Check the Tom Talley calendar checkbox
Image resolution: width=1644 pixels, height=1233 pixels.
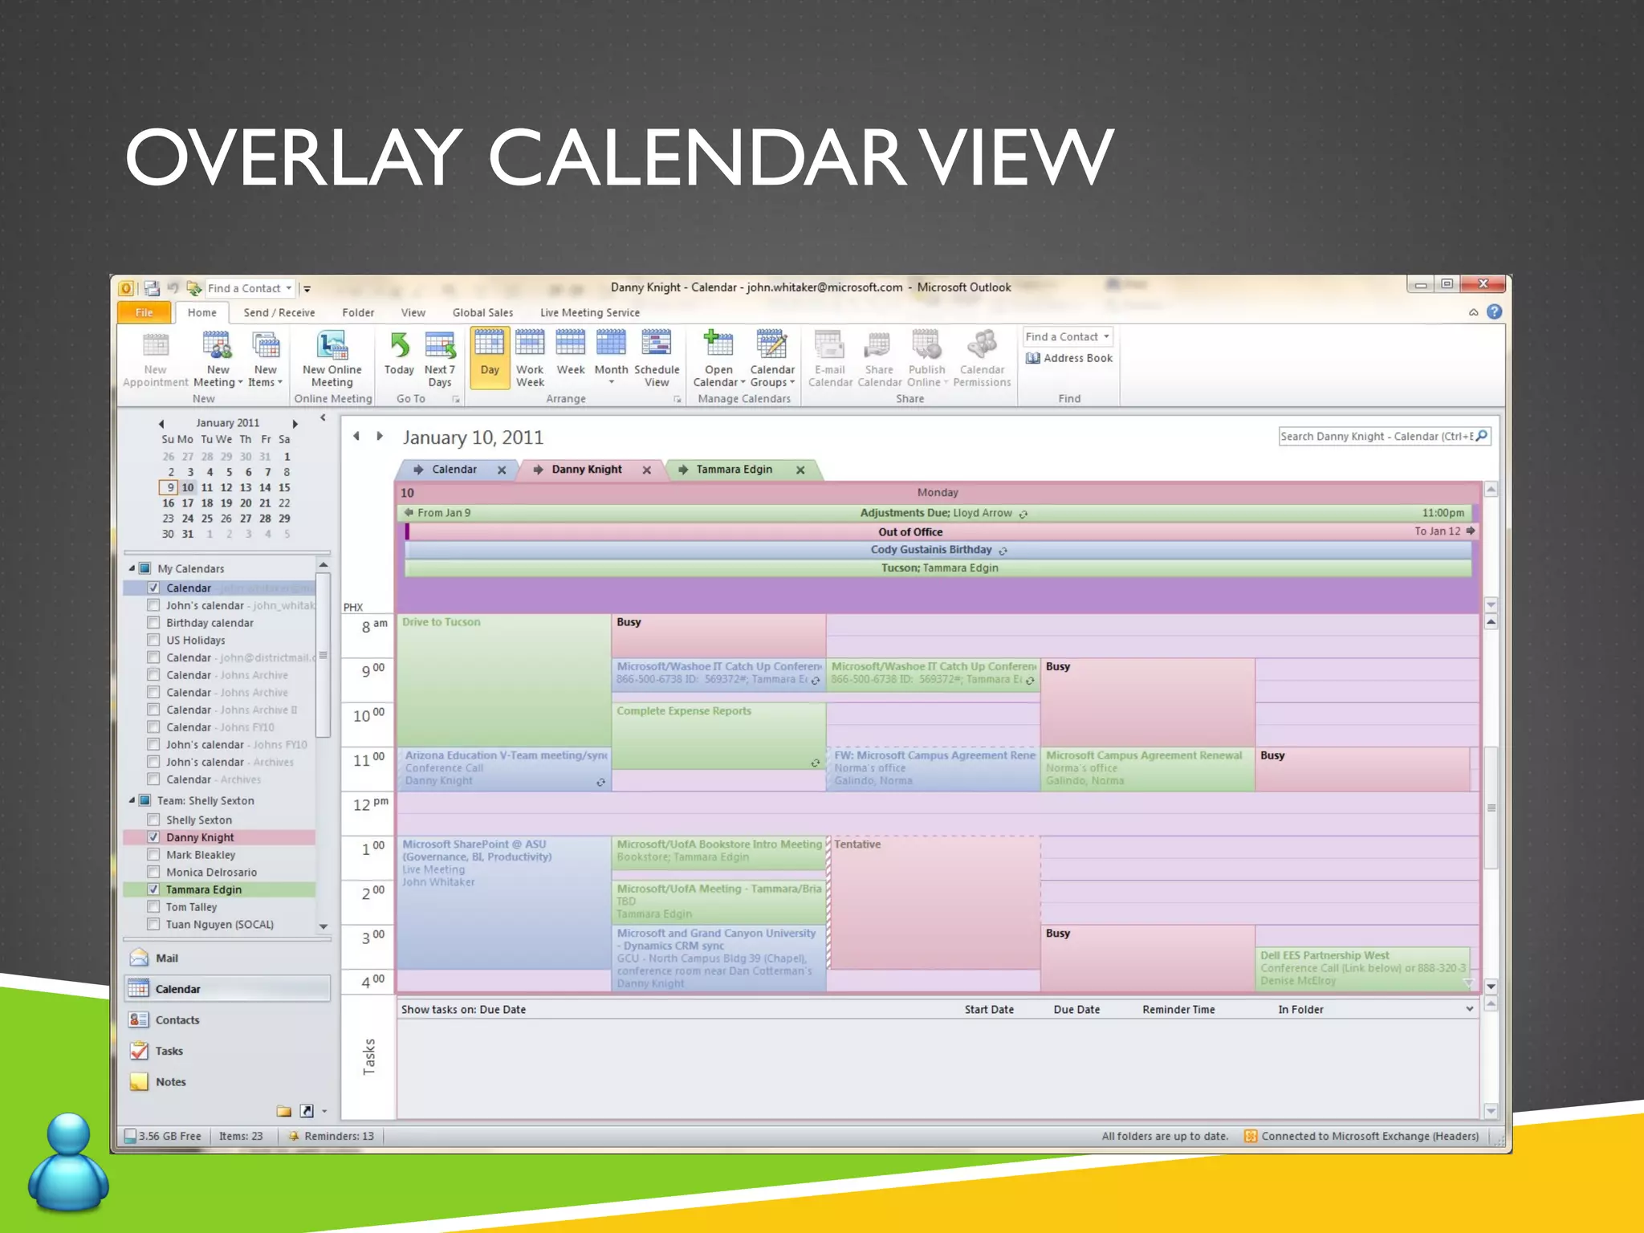(x=153, y=907)
